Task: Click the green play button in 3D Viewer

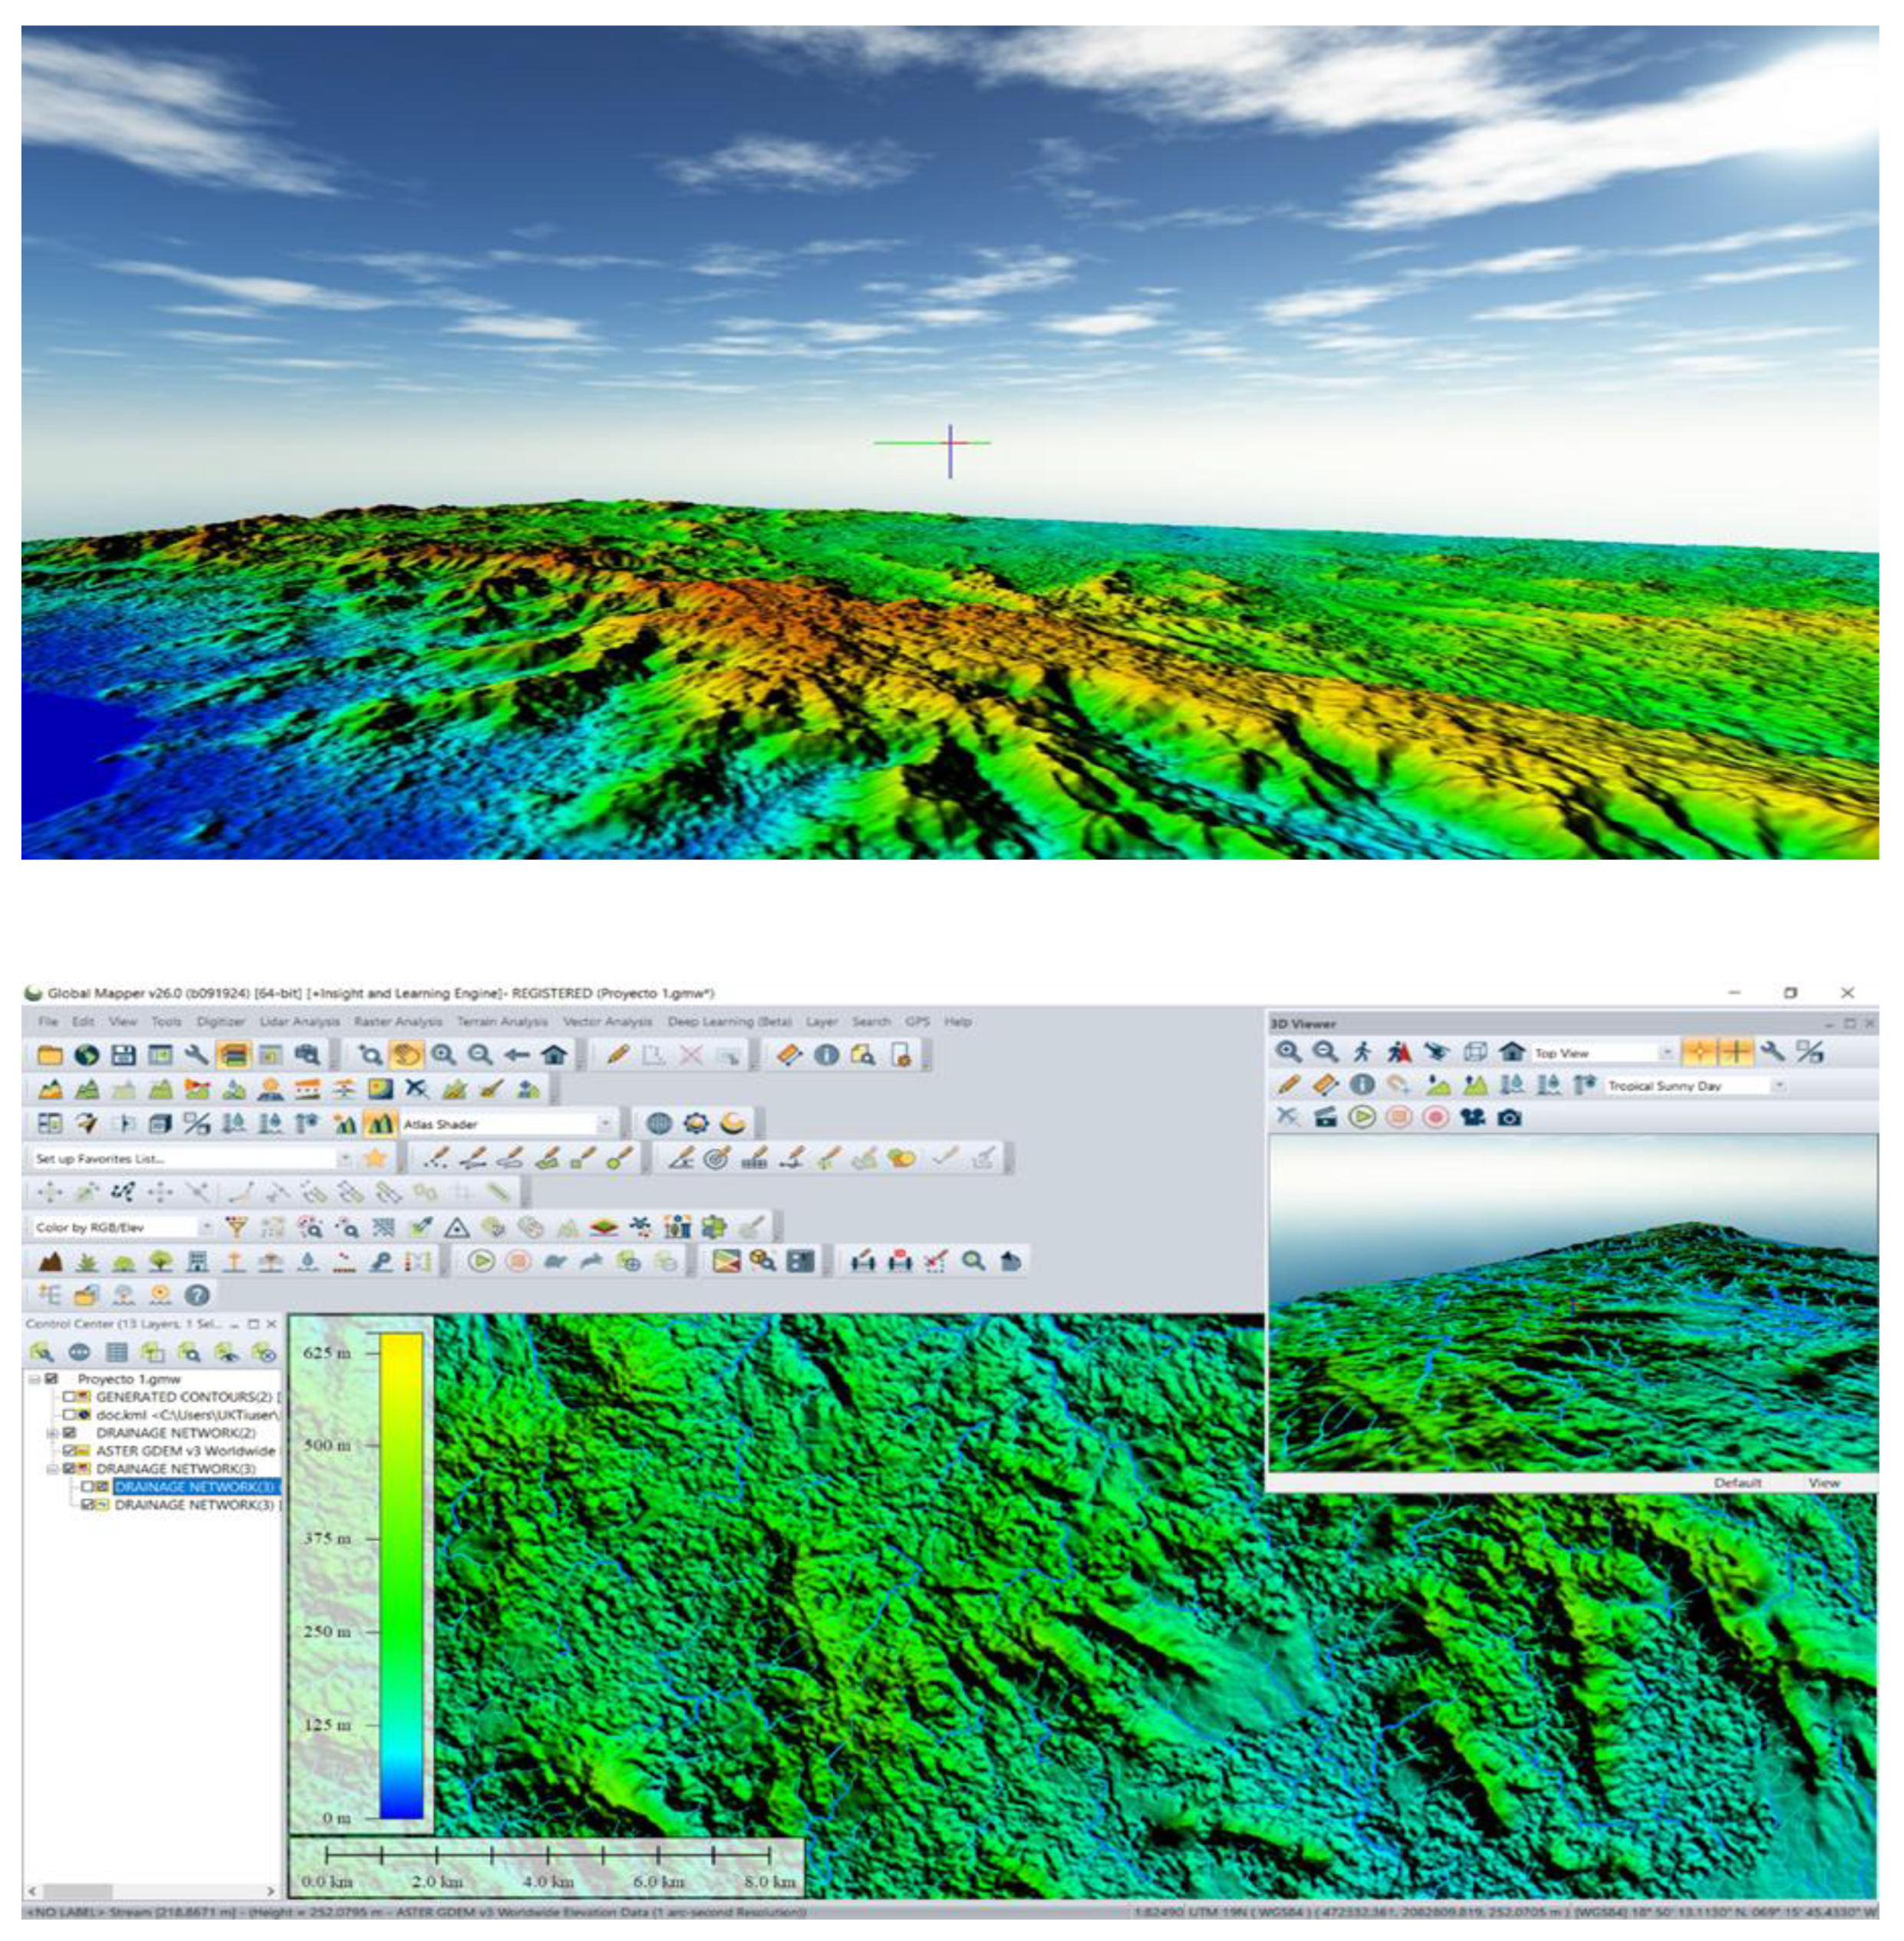Action: [1361, 1117]
